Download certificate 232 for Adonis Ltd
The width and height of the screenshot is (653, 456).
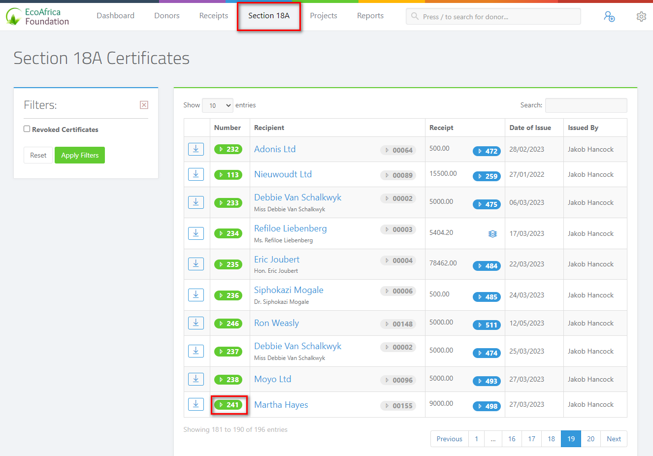[196, 149]
